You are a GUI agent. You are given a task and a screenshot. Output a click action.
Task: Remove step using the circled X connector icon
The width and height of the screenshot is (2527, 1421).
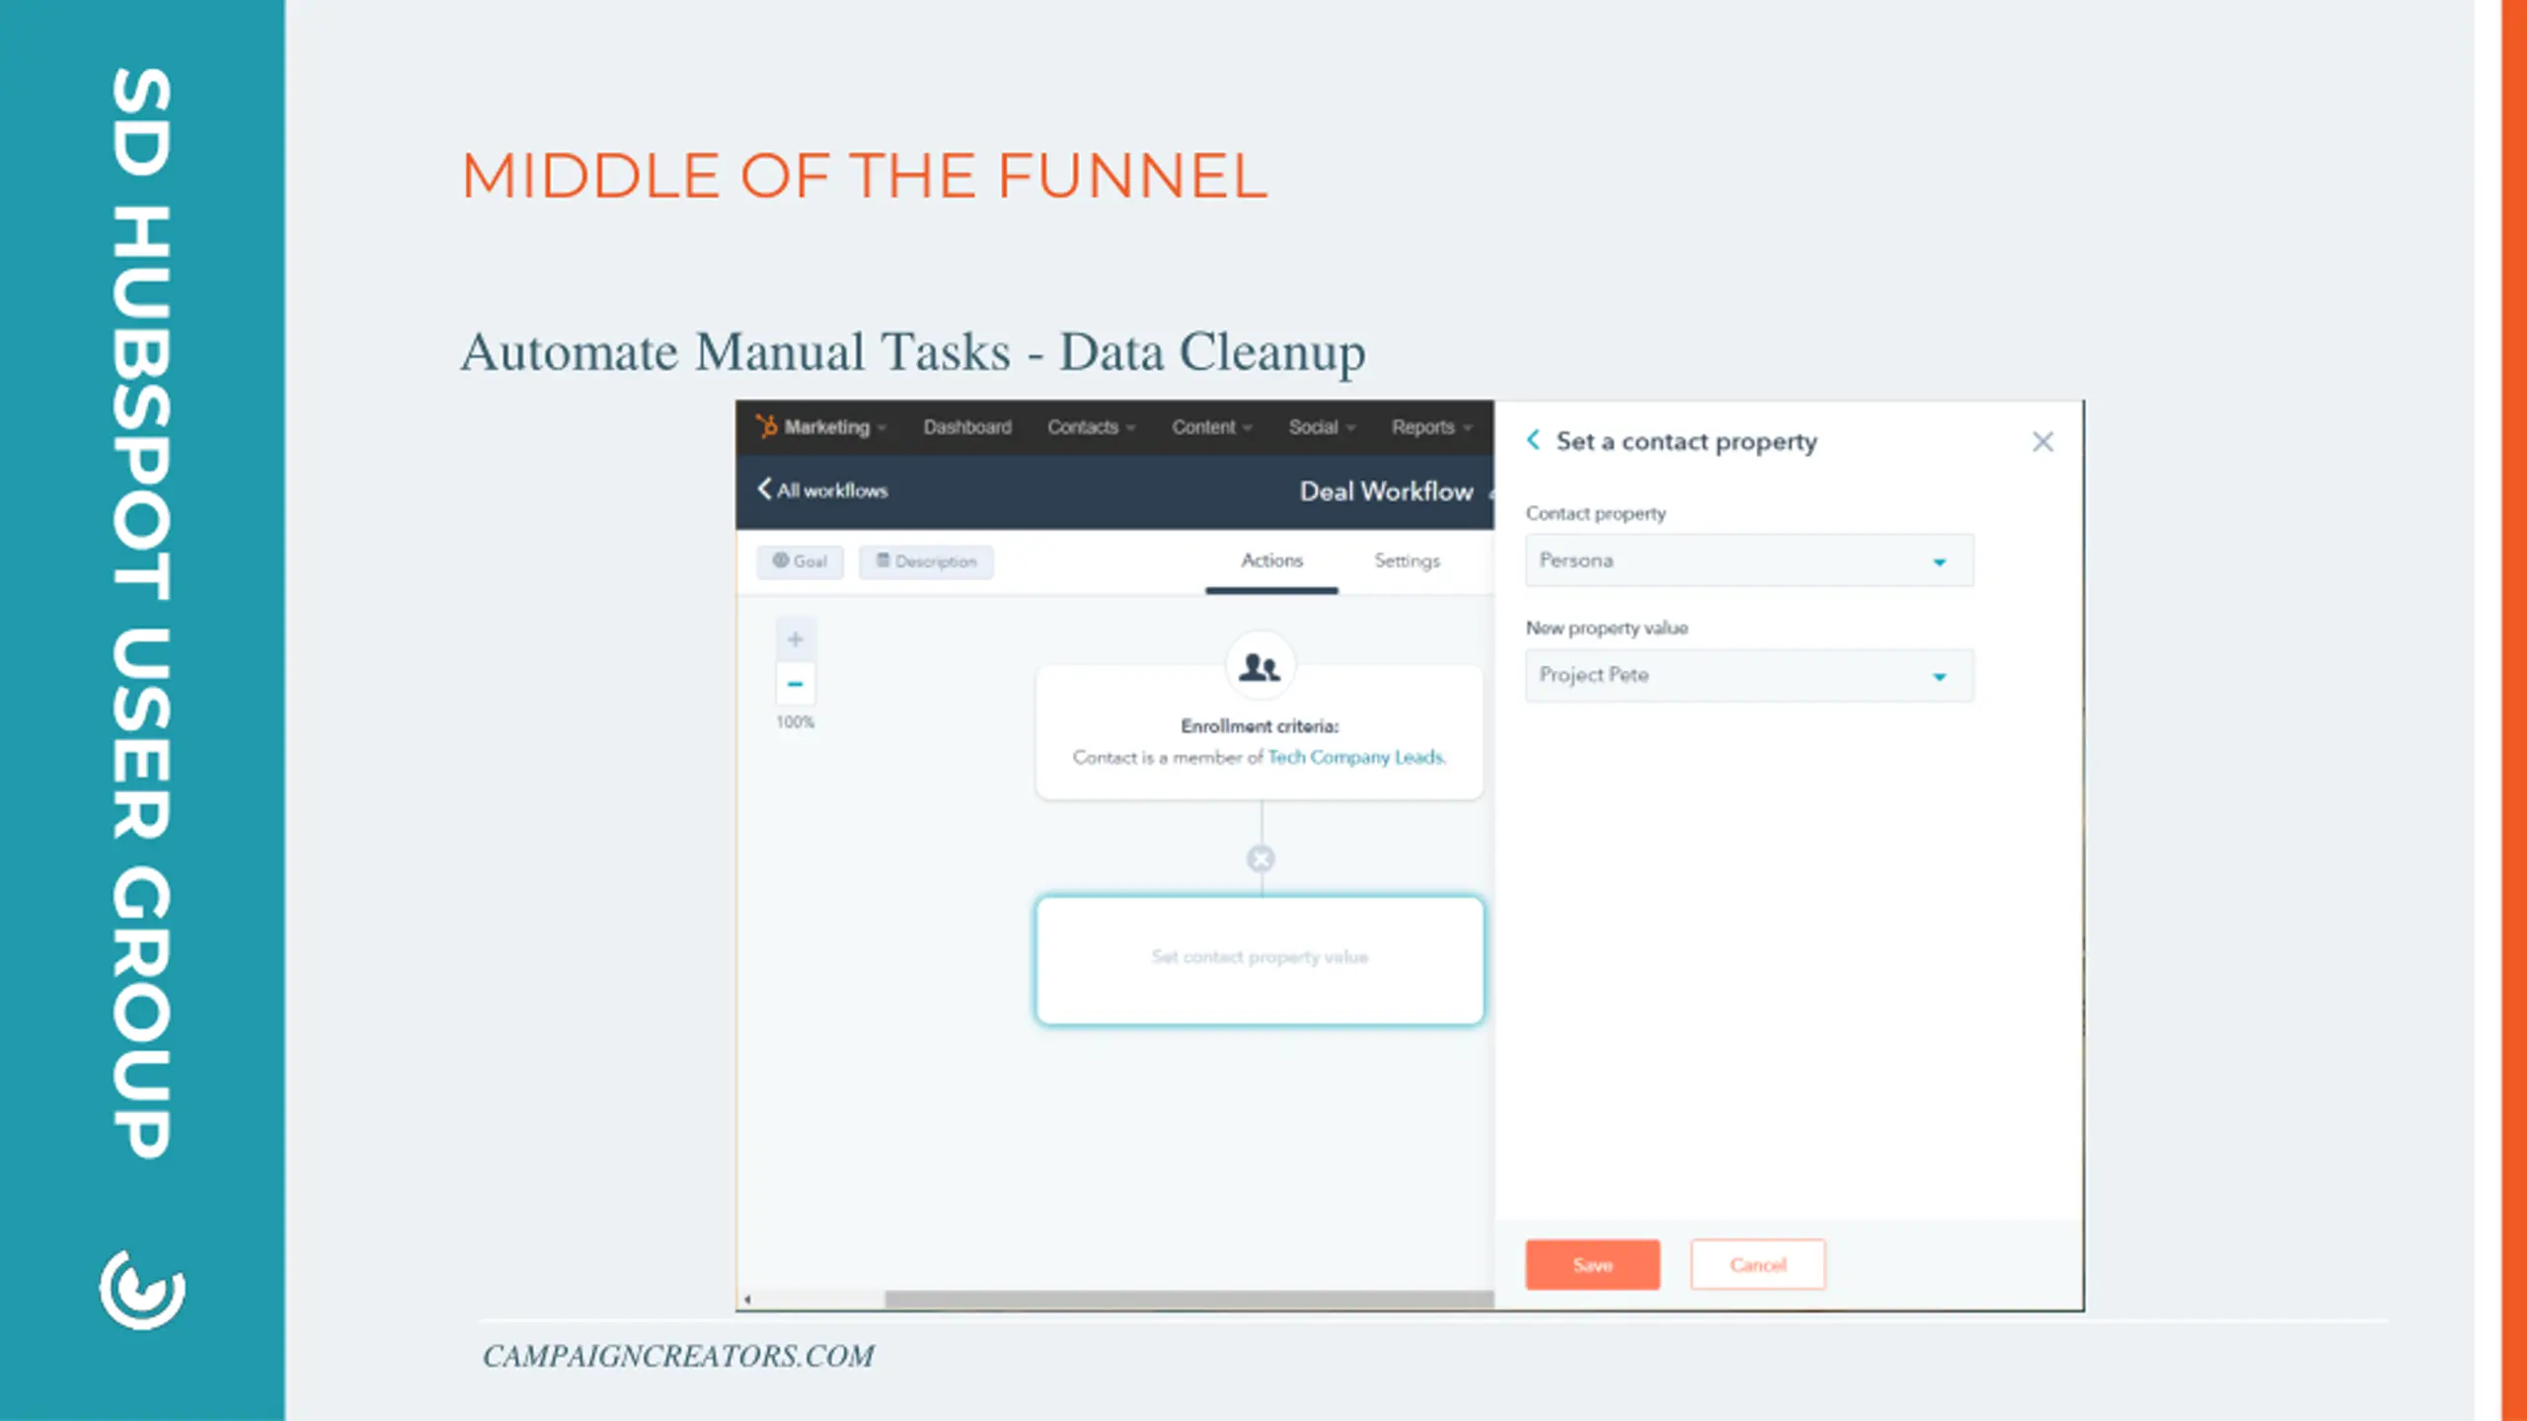coord(1261,859)
